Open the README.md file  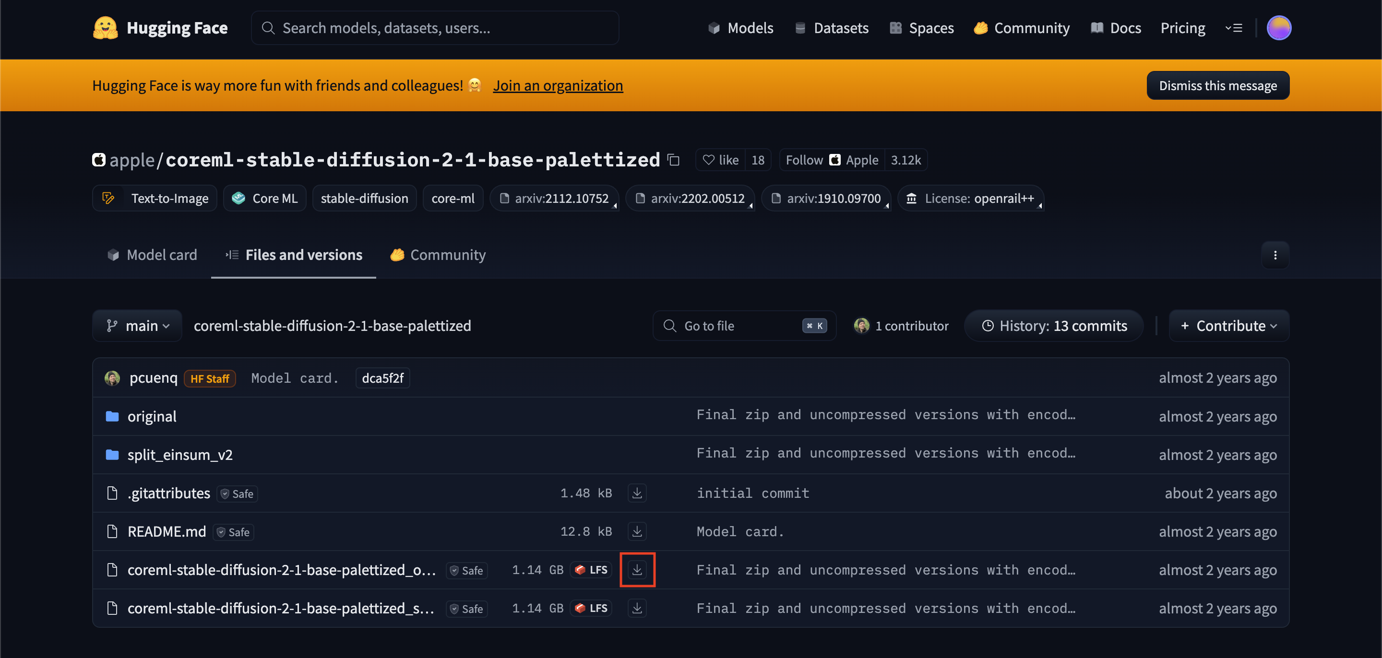point(167,531)
